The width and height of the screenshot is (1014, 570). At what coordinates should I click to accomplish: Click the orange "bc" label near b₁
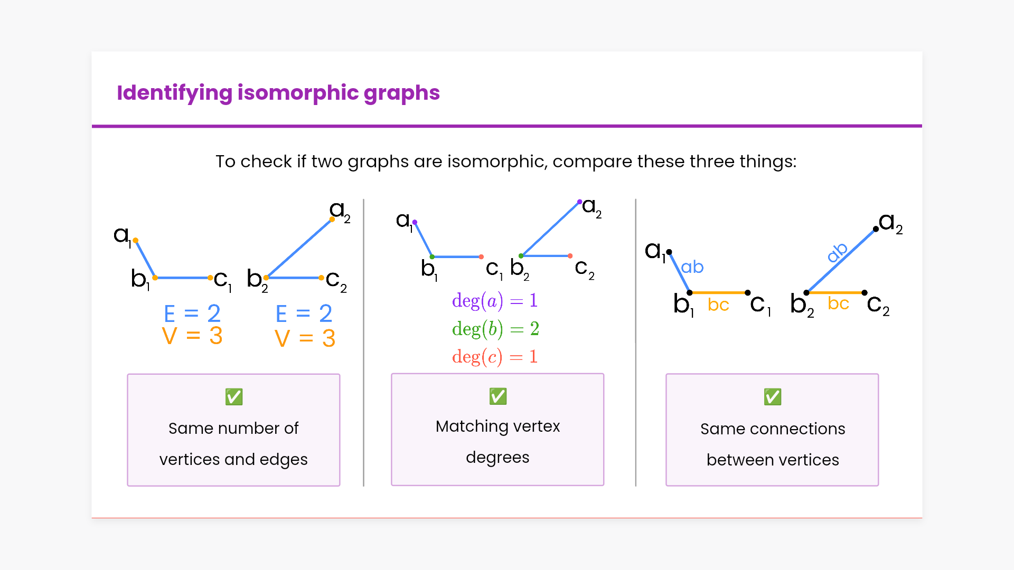pyautogui.click(x=718, y=305)
